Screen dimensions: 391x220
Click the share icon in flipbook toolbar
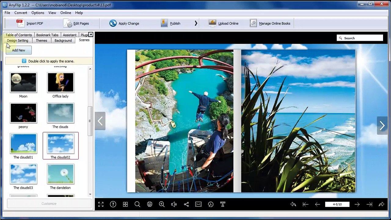tap(186, 204)
